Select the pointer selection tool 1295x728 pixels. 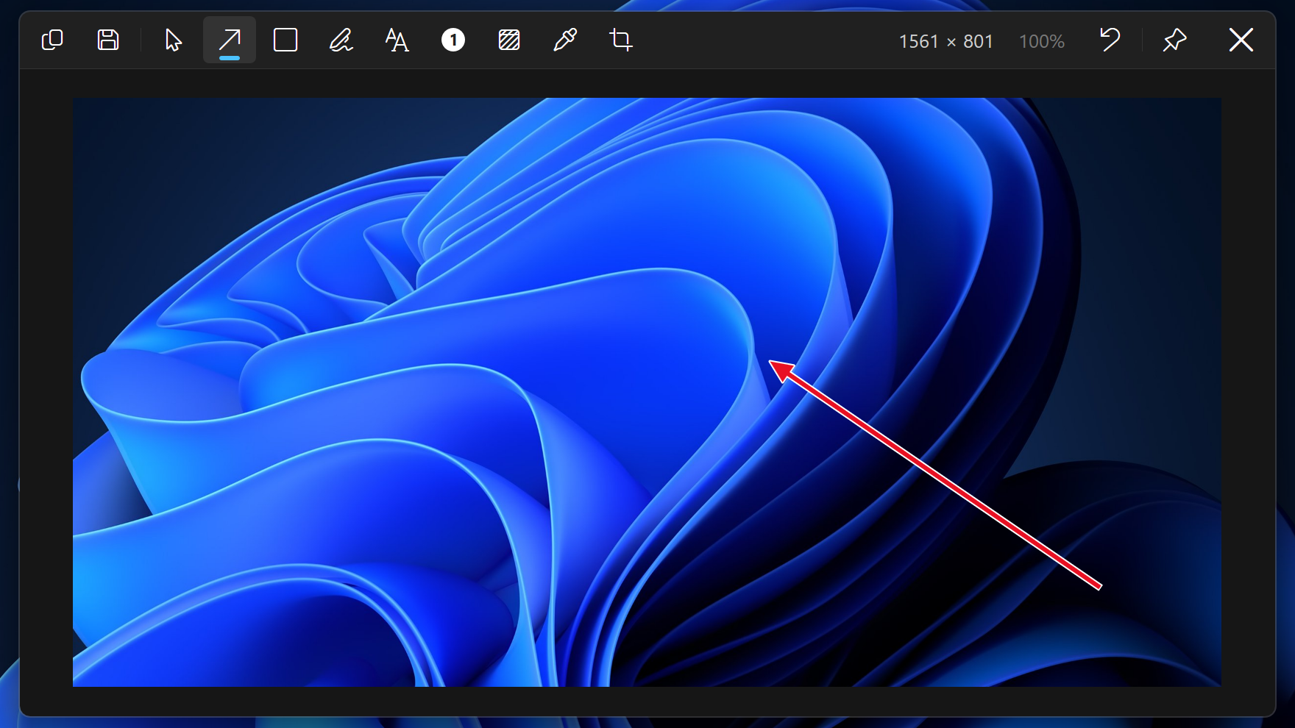[174, 40]
